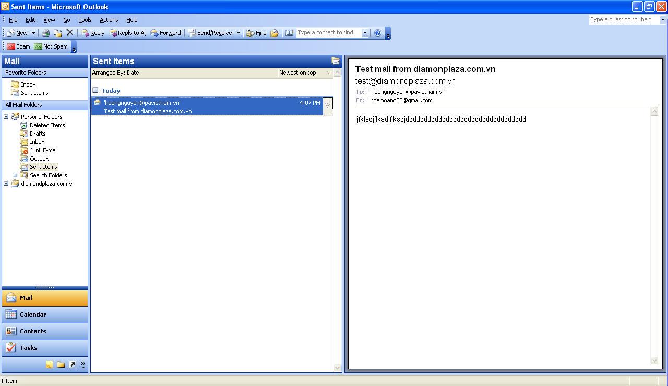Mark message as Not Spam
668x386 pixels.
click(51, 46)
